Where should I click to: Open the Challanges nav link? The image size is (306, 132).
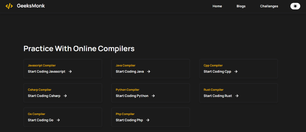click(x=269, y=6)
